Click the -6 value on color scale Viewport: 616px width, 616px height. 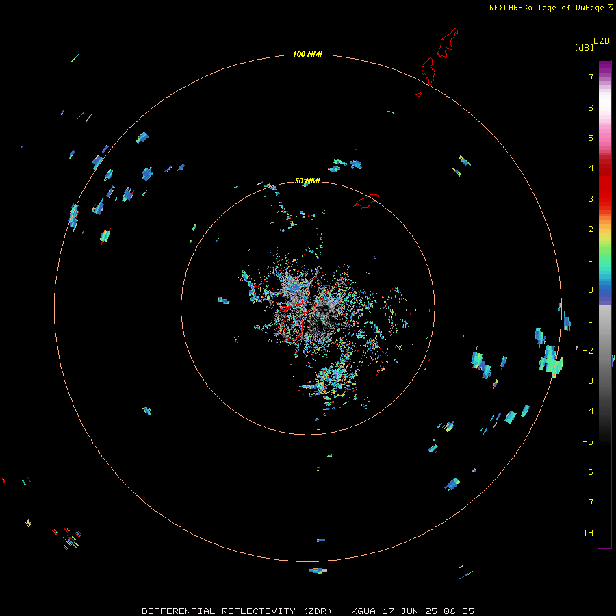(588, 472)
